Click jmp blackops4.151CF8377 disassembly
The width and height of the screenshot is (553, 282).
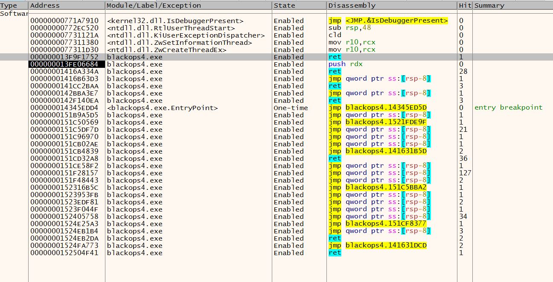[378, 224]
